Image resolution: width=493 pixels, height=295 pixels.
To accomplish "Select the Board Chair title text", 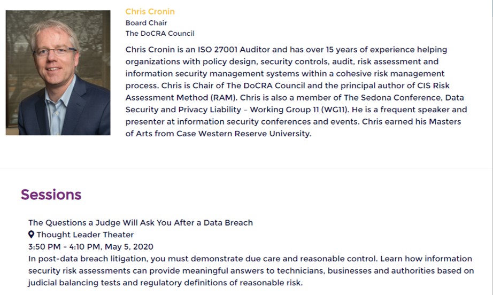I will pyautogui.click(x=146, y=23).
